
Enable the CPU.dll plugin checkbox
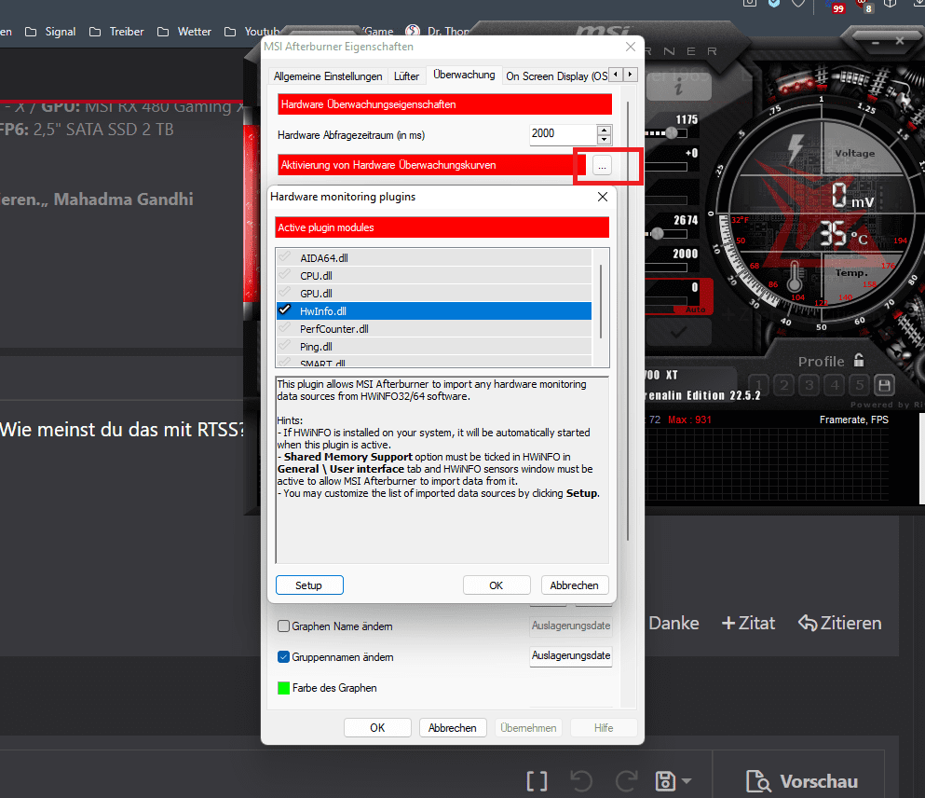285,274
